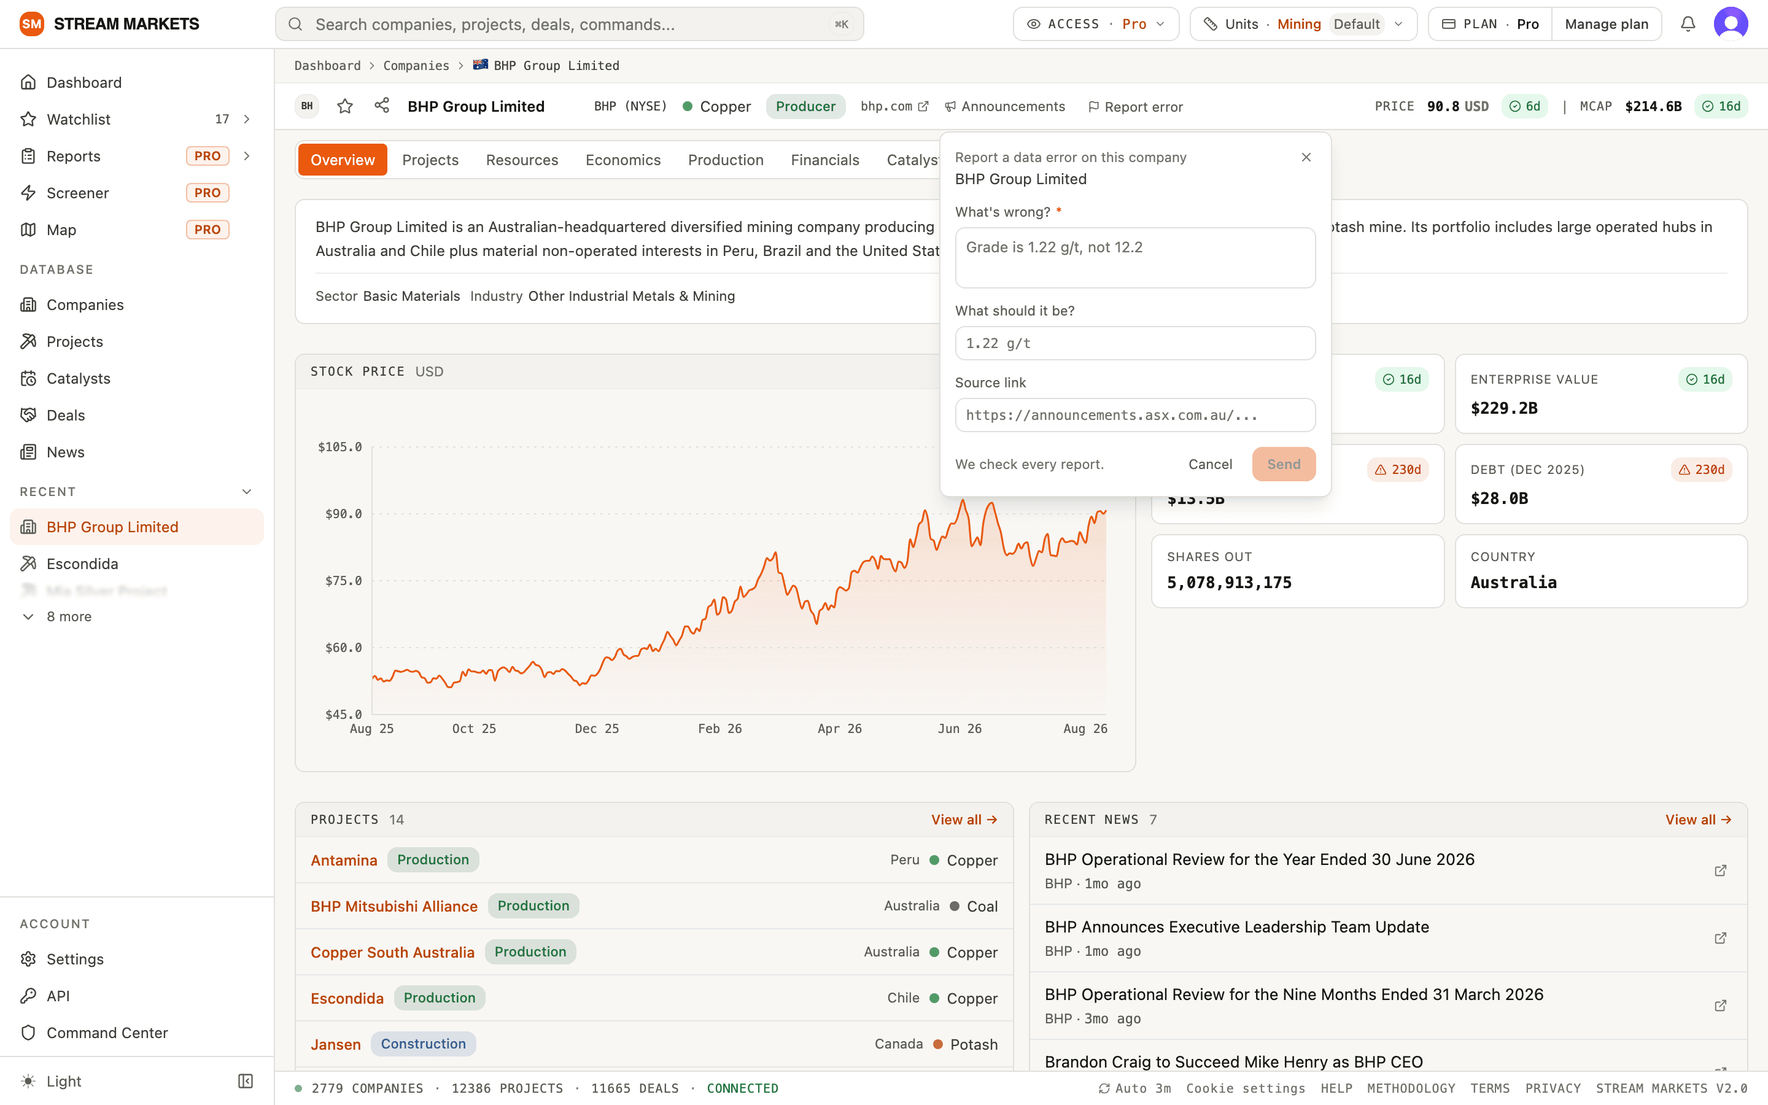The image size is (1768, 1105).
Task: Open Map in the sidebar
Action: 137,230
